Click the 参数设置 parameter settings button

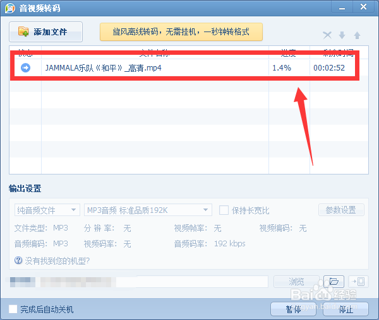(x=341, y=210)
